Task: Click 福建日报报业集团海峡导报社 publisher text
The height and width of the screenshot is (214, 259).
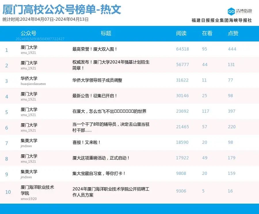Action: click(222, 20)
